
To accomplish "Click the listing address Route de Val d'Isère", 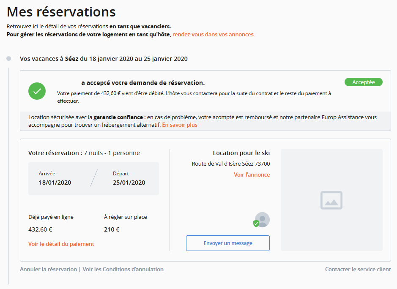I will pos(231,164).
